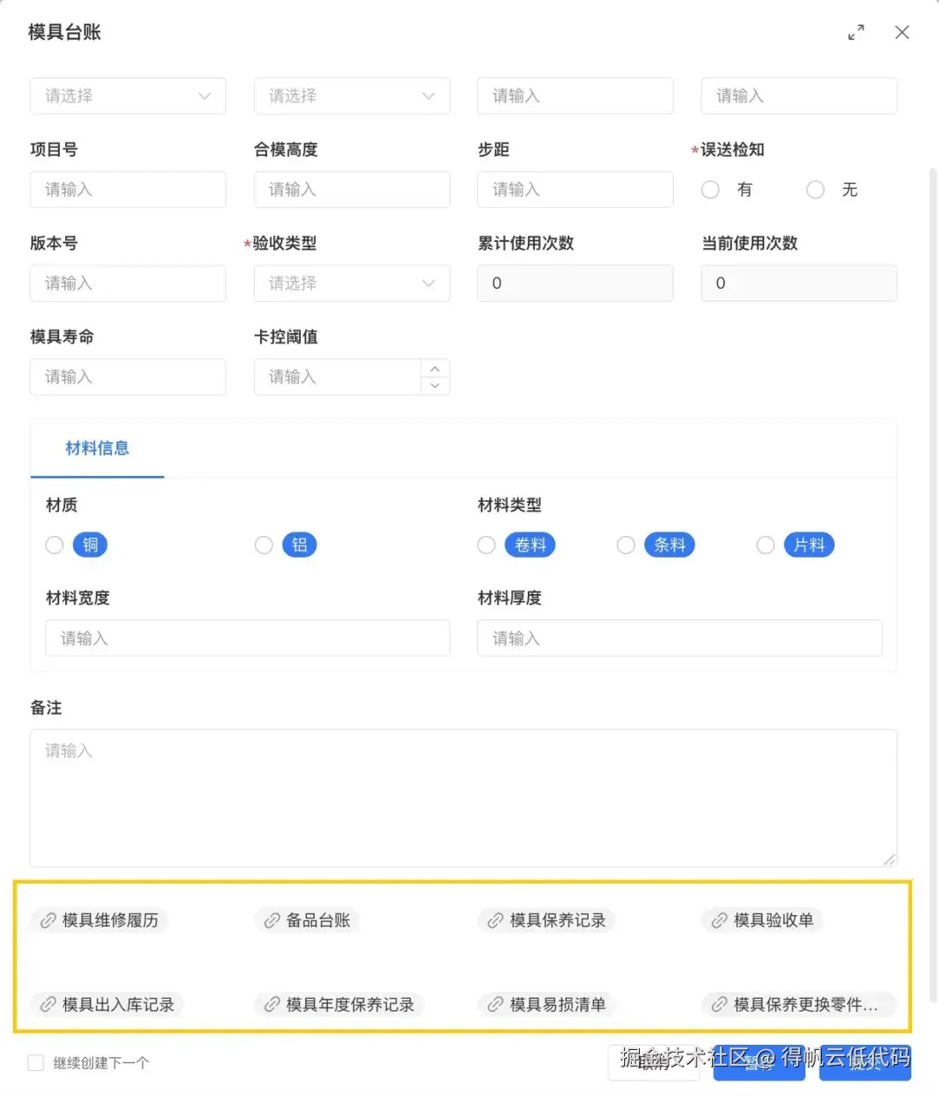Click the fullscreen expand icon at top right
939x1097 pixels.
pos(856,31)
